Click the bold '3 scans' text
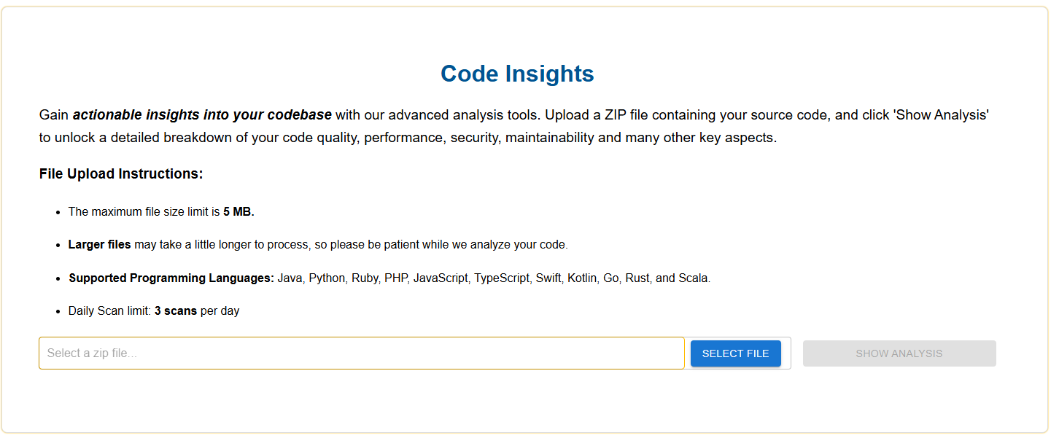The width and height of the screenshot is (1051, 438). [x=176, y=311]
